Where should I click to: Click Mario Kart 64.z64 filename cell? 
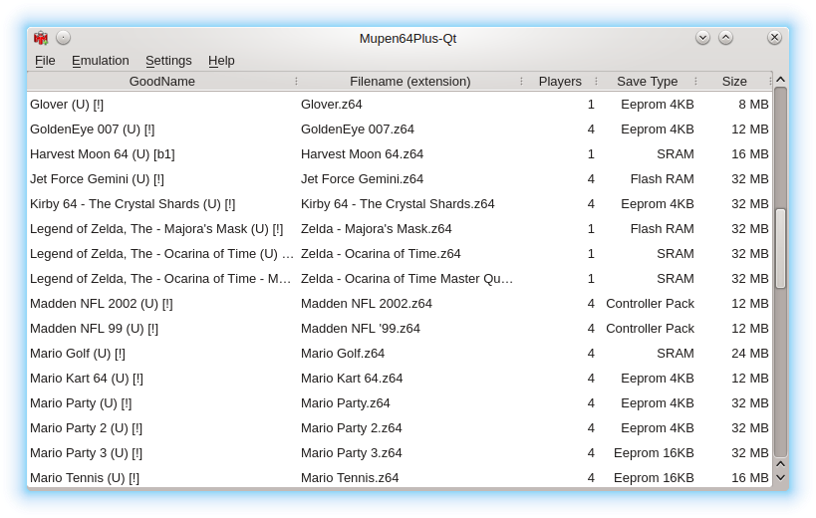(352, 379)
